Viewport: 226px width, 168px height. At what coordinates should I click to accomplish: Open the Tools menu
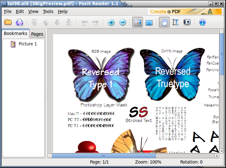pyautogui.click(x=48, y=11)
